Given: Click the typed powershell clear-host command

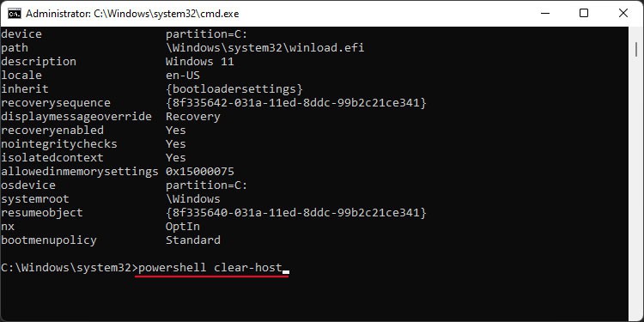Looking at the screenshot, I should (x=210, y=268).
